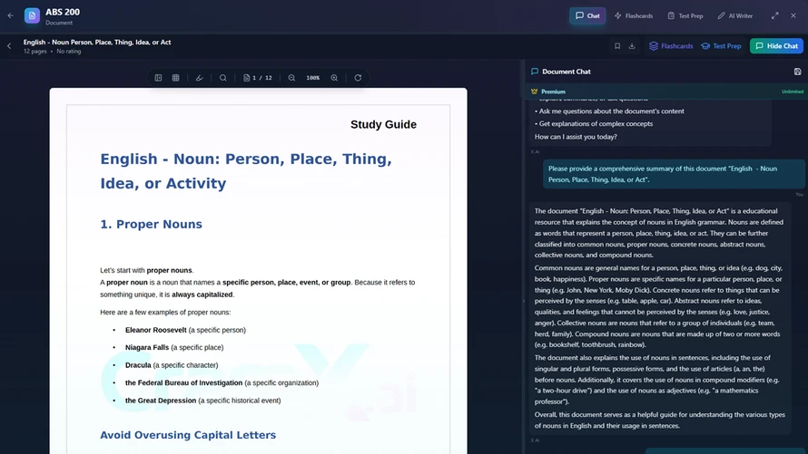The height and width of the screenshot is (454, 808).
Task: Hide the chat panel
Action: click(x=776, y=45)
